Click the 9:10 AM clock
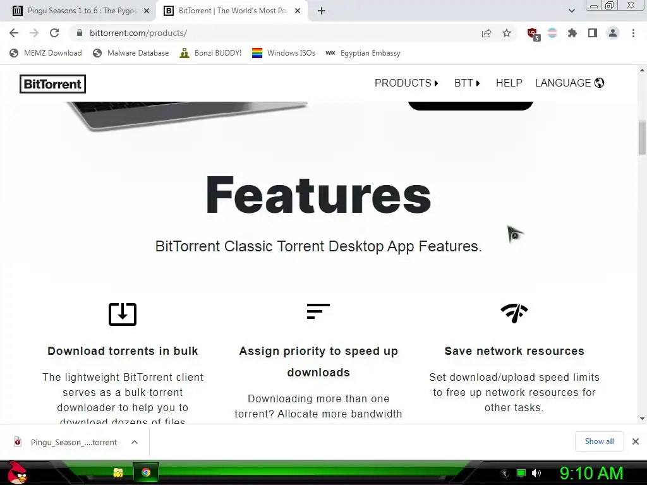 tap(591, 473)
